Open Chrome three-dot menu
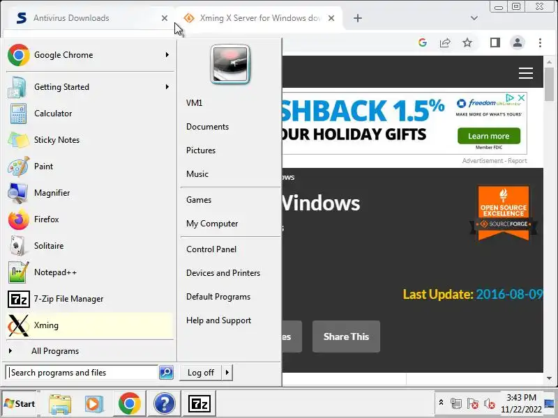Screen dimensions: 558x418 [540, 42]
